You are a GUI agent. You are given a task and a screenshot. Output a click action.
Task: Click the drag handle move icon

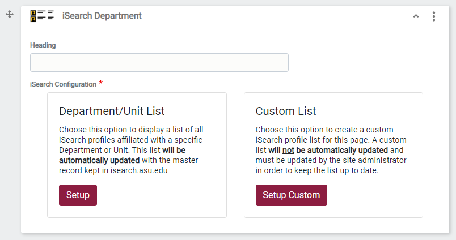[10, 14]
